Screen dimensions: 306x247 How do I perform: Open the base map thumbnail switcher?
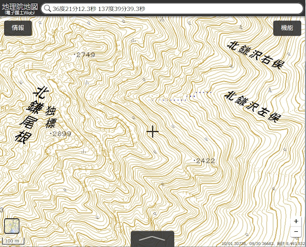pyautogui.click(x=11, y=226)
